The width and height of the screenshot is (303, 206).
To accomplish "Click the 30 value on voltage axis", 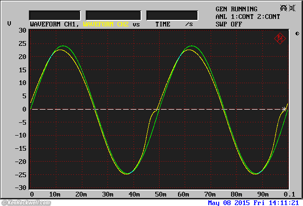I will pos(22,30).
